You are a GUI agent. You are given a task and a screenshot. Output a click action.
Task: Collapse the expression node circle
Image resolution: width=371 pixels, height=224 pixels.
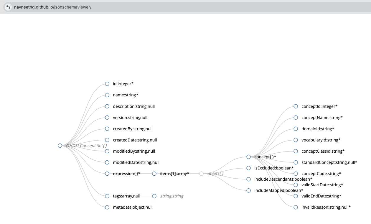pos(107,174)
